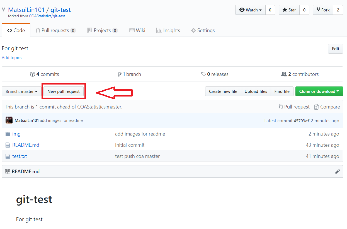Viewport: 347px width, 229px height.
Task: Open the README.md file link
Action: tap(26, 145)
